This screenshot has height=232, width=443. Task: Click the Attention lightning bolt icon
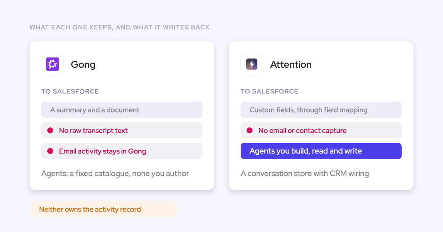pos(252,64)
